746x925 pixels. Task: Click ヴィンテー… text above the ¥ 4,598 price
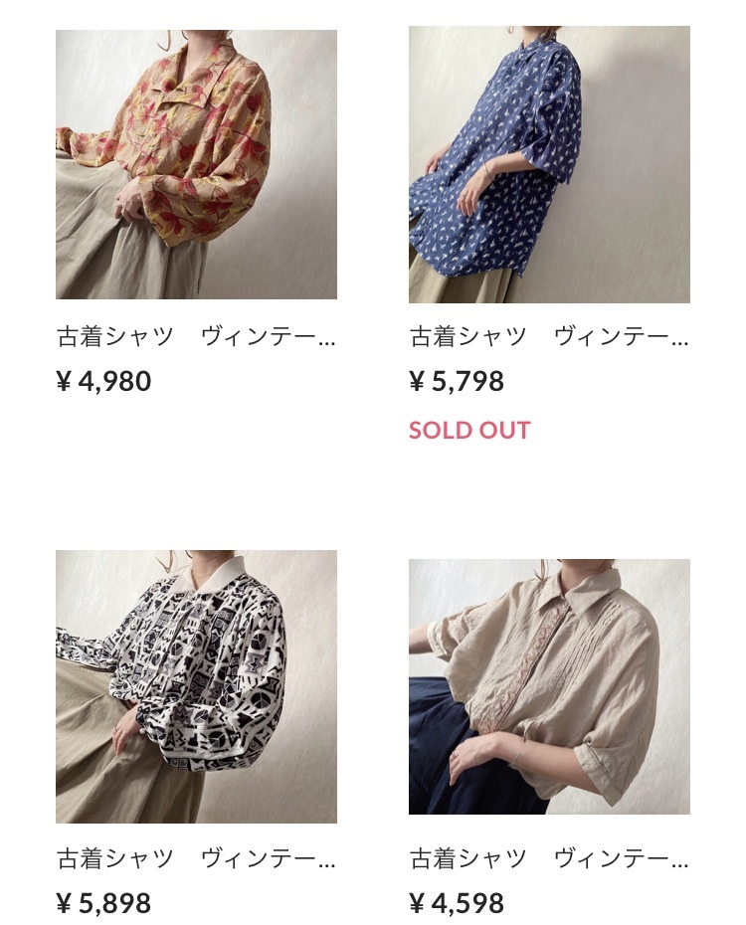point(622,858)
